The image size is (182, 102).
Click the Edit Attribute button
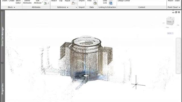pos(38,2)
